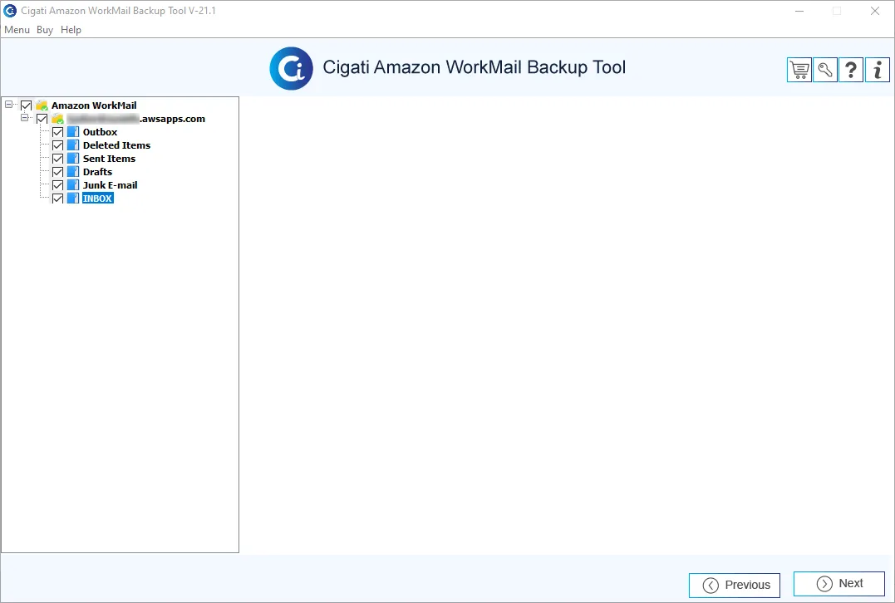Image resolution: width=895 pixels, height=603 pixels.
Task: Collapse the awsapps.com account node
Action: 25,117
